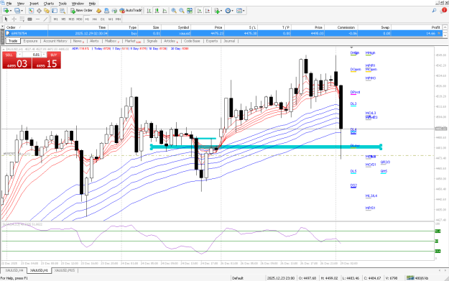Expand the Templates dropdown arrow
Viewport: 449px width, 281px height.
[244, 11]
